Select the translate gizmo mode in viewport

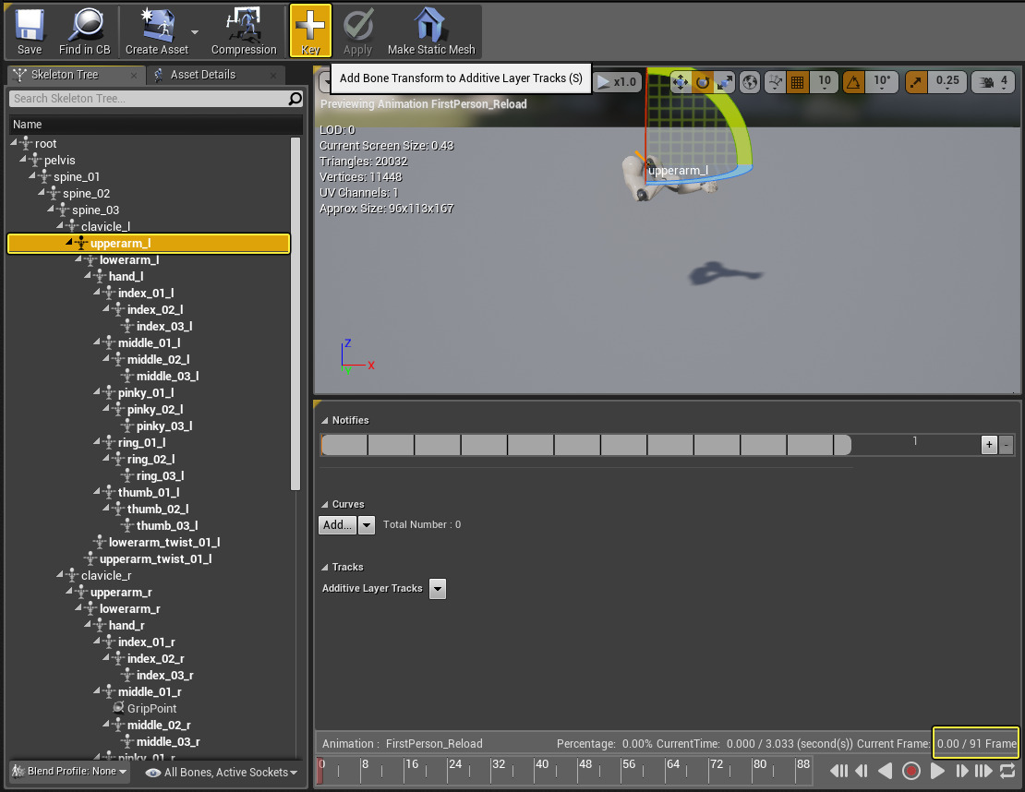681,82
